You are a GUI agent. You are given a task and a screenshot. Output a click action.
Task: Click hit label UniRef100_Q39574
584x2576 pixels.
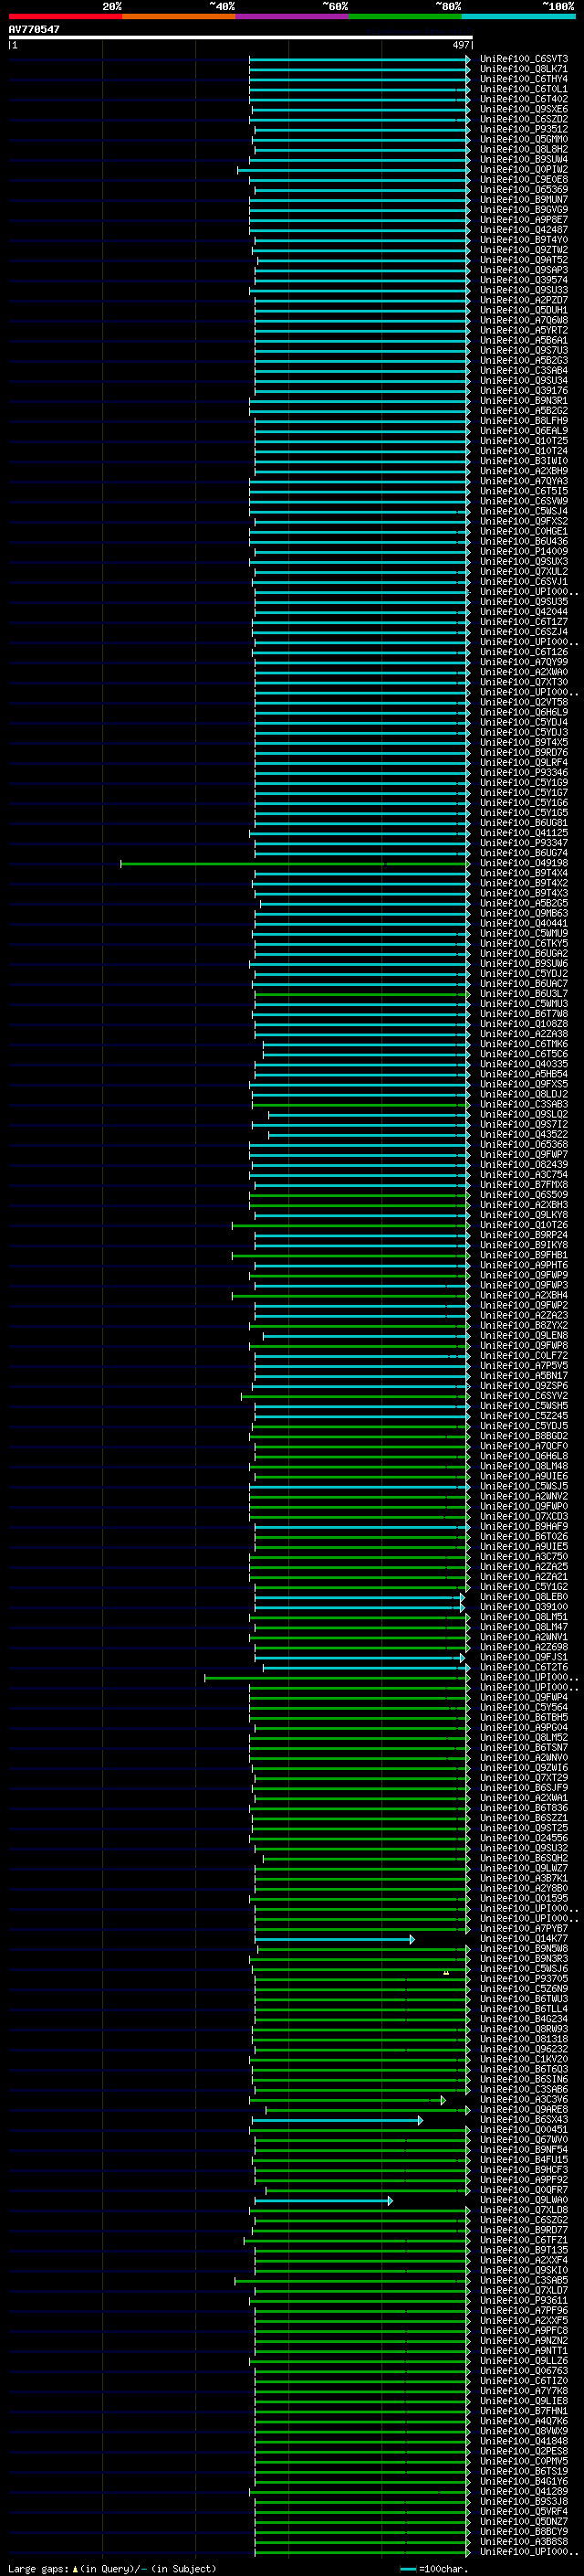tap(524, 280)
